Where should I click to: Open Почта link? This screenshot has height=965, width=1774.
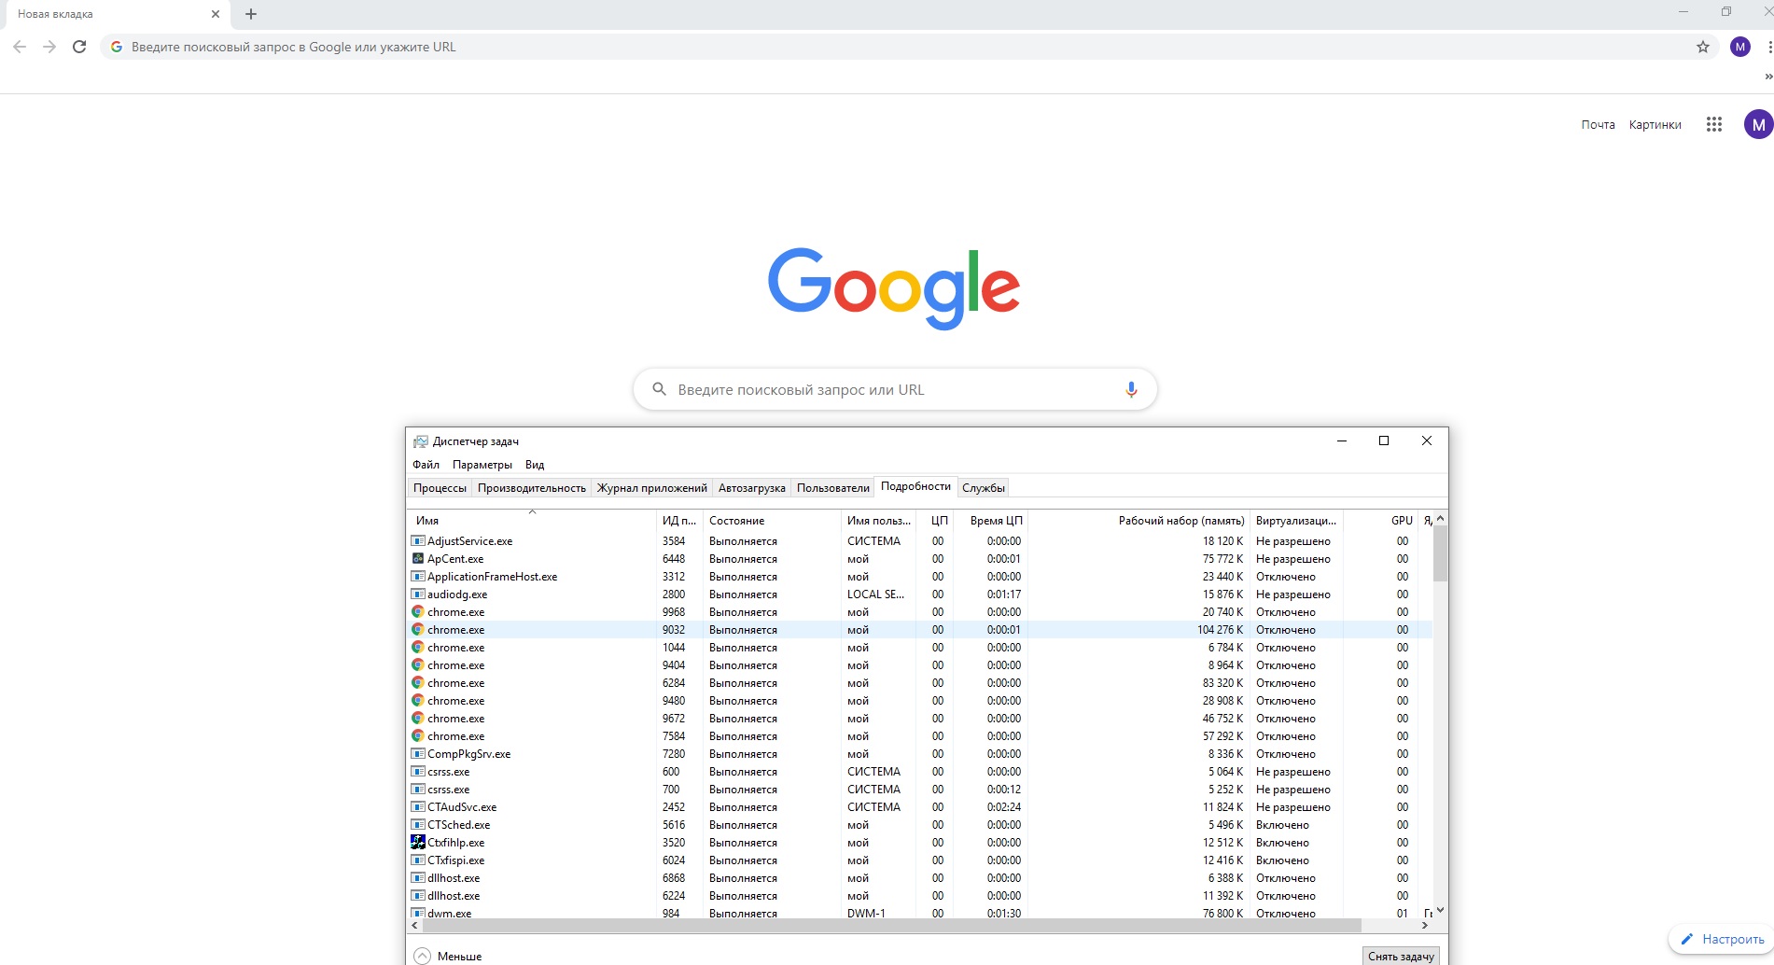(x=1598, y=124)
